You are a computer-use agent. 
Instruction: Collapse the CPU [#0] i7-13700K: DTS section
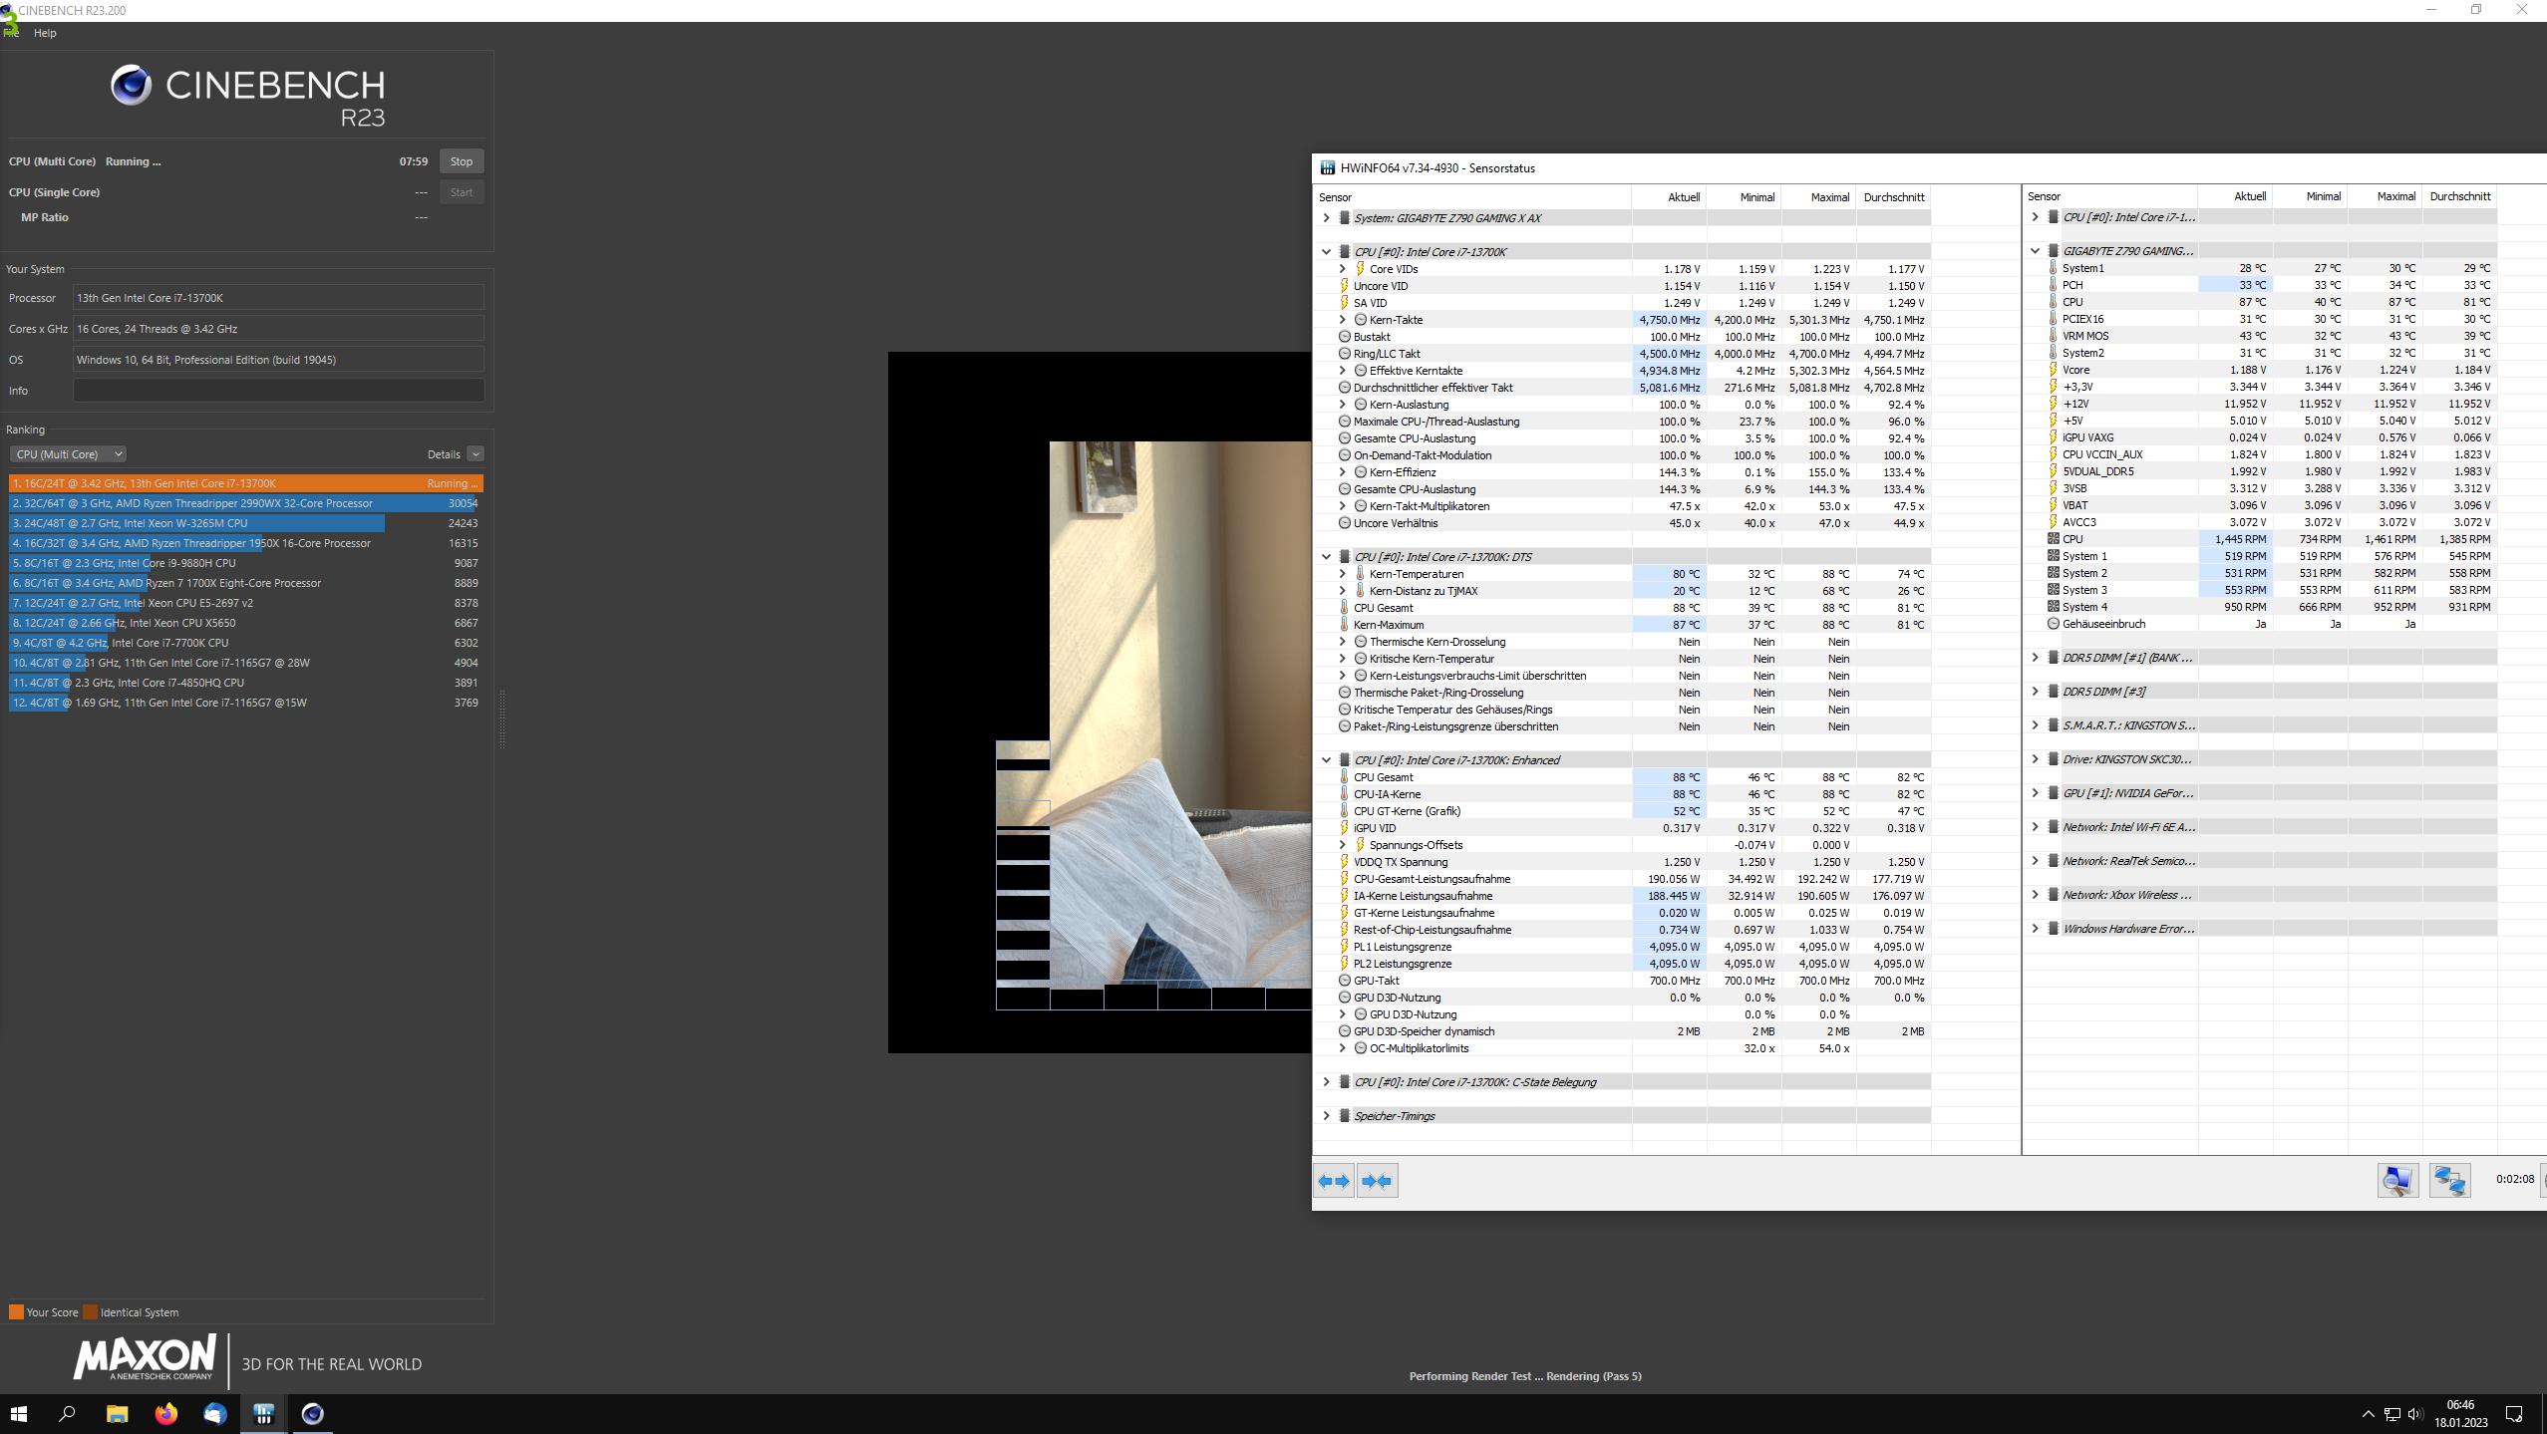1326,557
